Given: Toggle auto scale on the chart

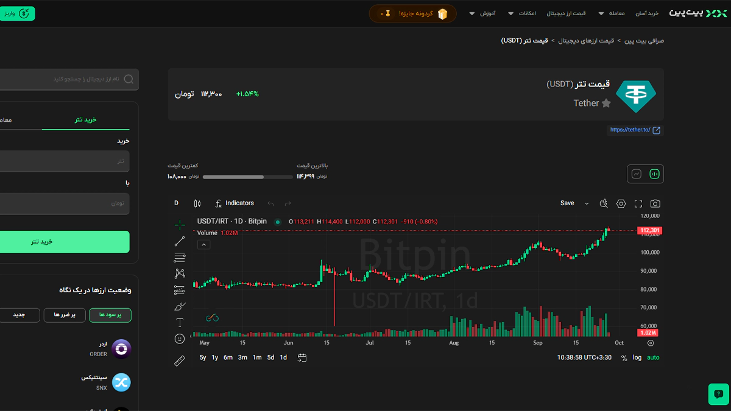Looking at the screenshot, I should click(x=653, y=357).
